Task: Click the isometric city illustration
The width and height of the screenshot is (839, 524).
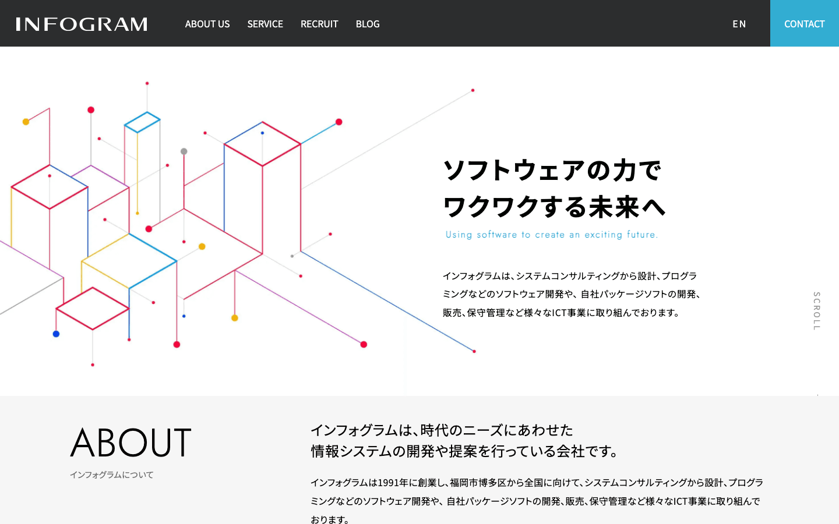Action: pyautogui.click(x=239, y=224)
